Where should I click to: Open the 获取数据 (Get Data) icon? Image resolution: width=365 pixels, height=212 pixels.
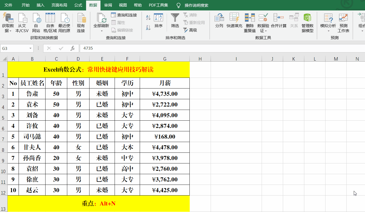pos(8,18)
